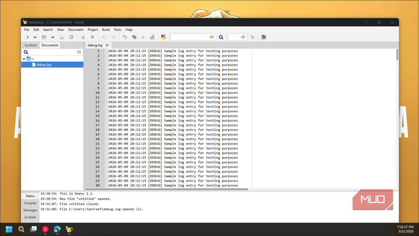Image resolution: width=419 pixels, height=236 pixels.
Task: Open the recent files dropdown arrow
Action: pyautogui.click(x=53, y=37)
